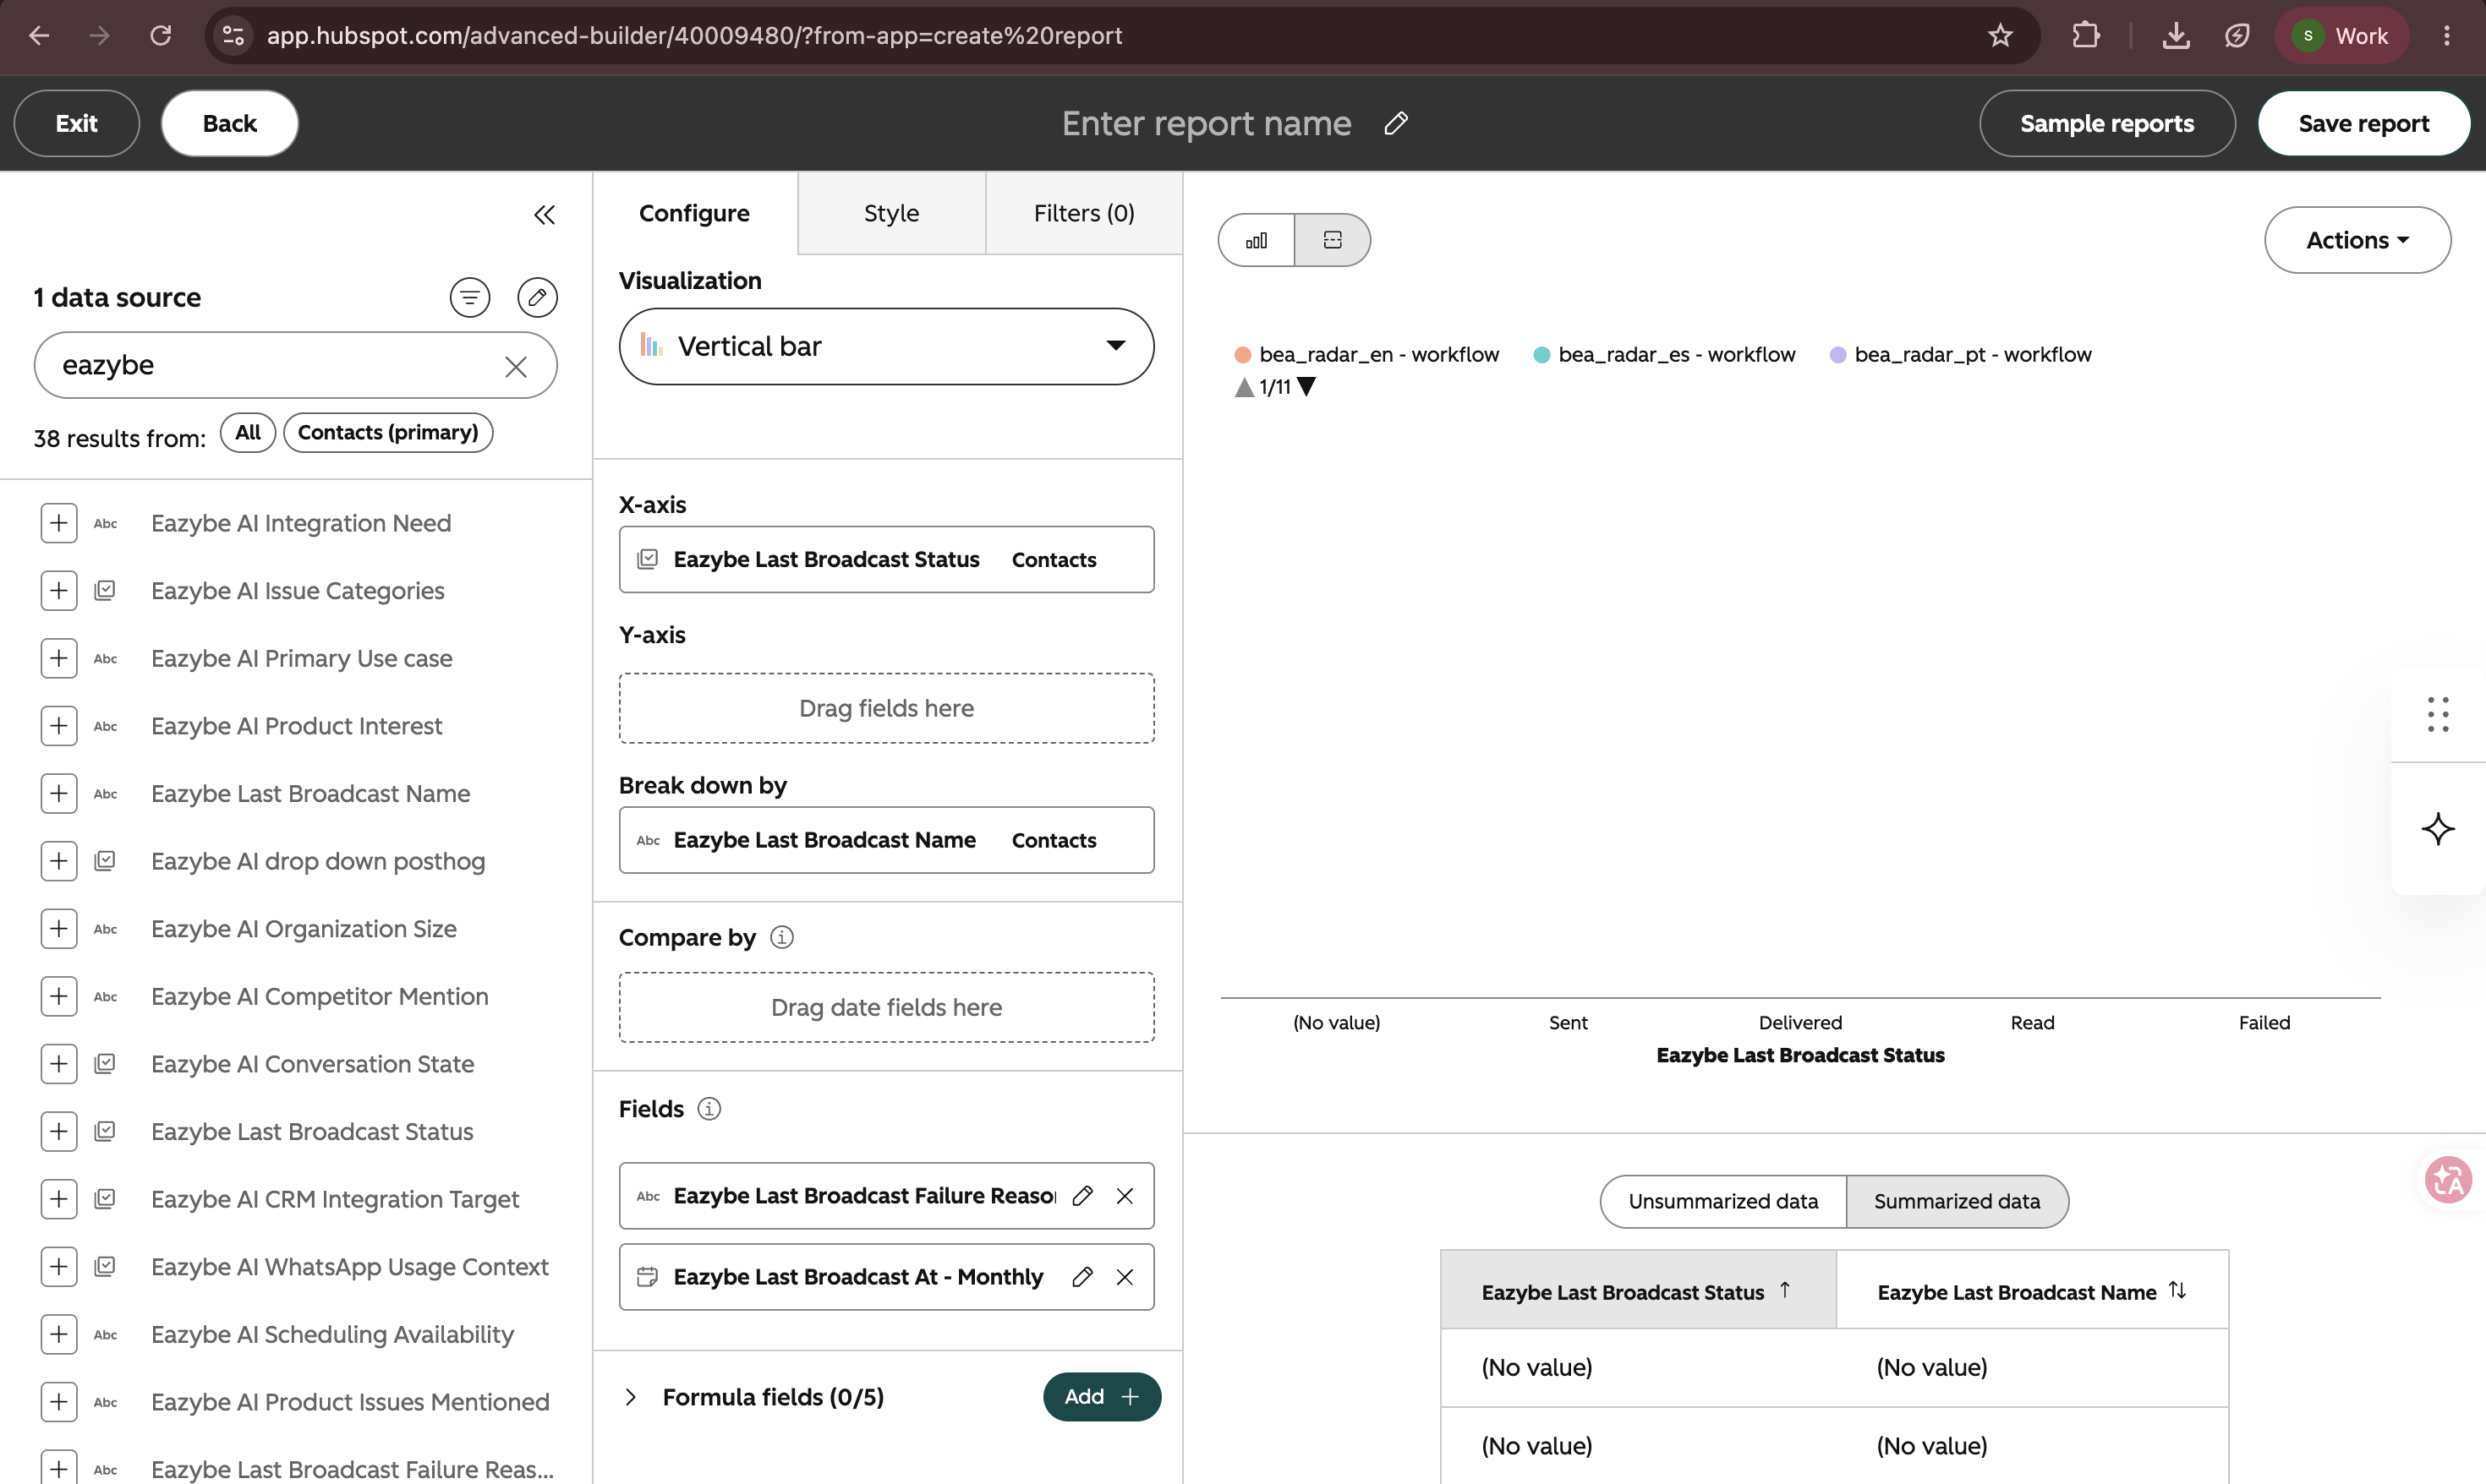Click the Break down by Broadcast Name chip
The image size is (2486, 1484).
(x=886, y=840)
